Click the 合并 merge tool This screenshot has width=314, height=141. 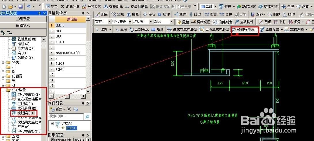click(x=226, y=14)
